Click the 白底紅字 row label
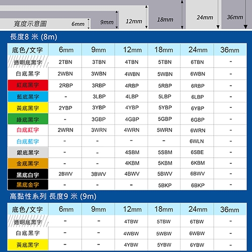 click(x=28, y=130)
